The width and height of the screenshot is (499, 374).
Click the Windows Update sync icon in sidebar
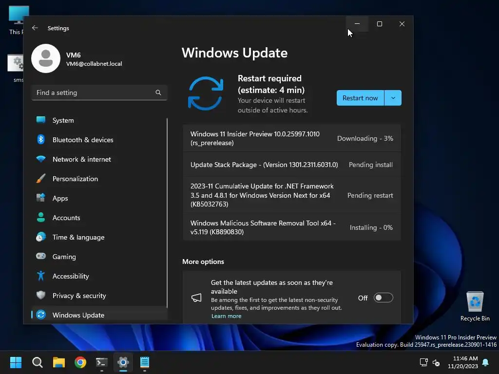41,315
